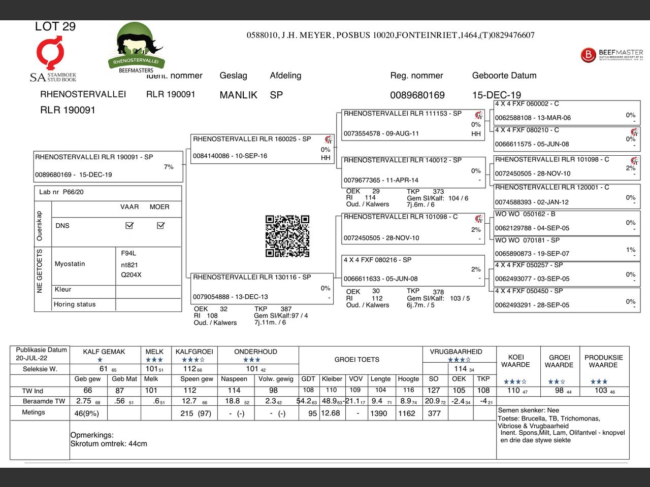Click the Skrotum omtrek: 44cm remark
The image size is (650, 487).
click(x=109, y=444)
